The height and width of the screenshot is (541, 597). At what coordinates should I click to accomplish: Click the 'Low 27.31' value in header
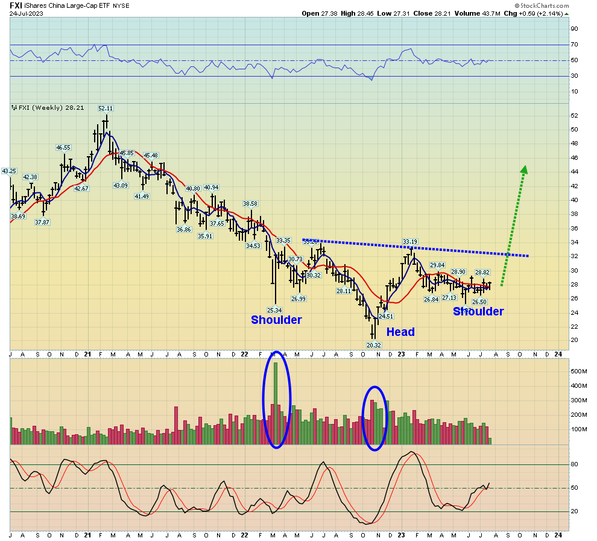point(393,13)
